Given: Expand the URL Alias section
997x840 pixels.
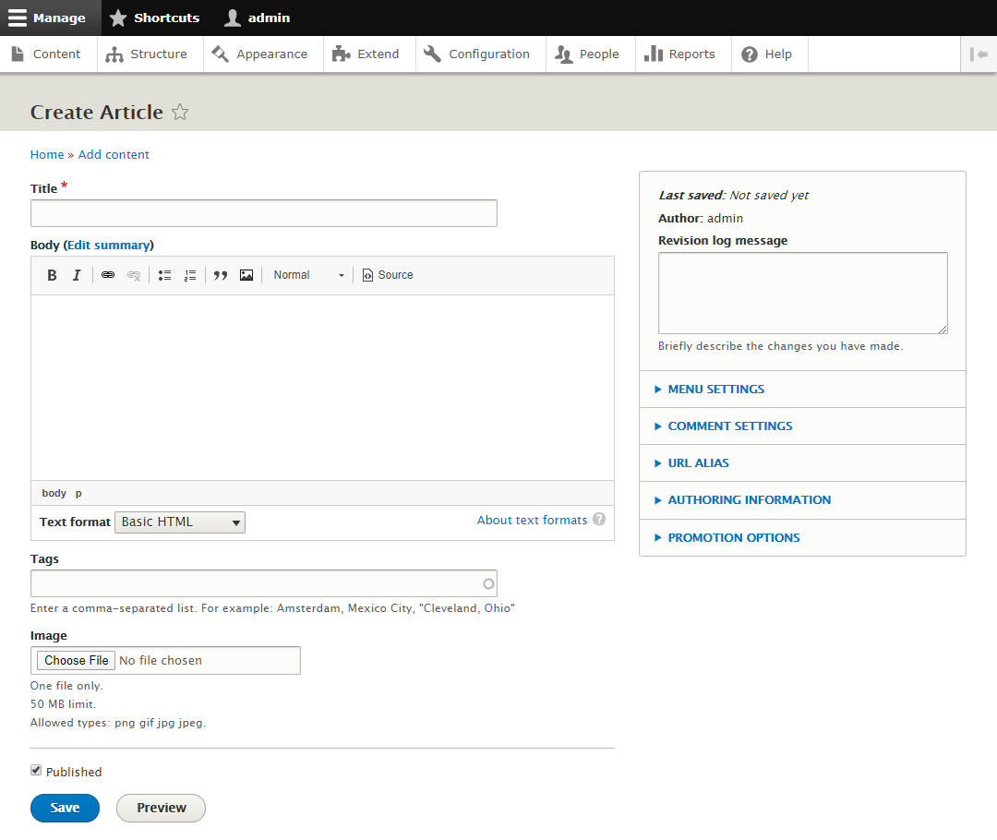Looking at the screenshot, I should [x=698, y=463].
